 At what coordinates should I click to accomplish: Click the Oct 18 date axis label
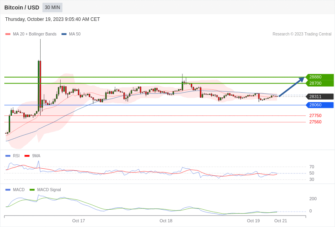[x=166, y=221]
